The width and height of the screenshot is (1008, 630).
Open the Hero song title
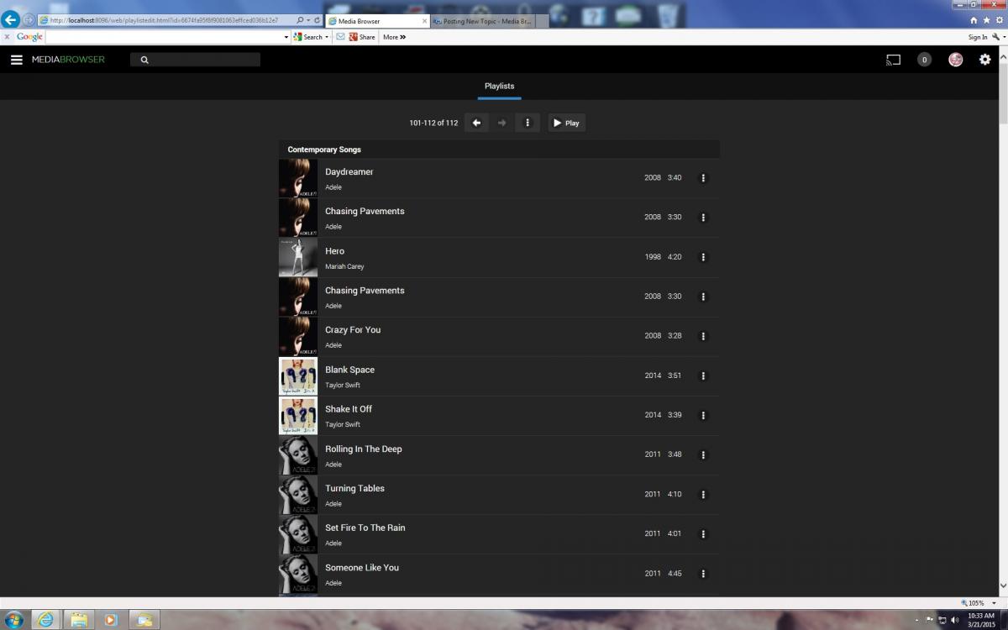coord(334,251)
